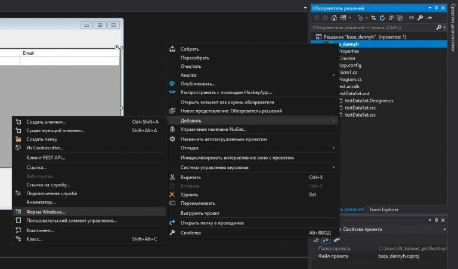Click the blue arrow icon beside Открыть папку в проводнике
Viewport: 458px width, 269px height.
click(172, 223)
